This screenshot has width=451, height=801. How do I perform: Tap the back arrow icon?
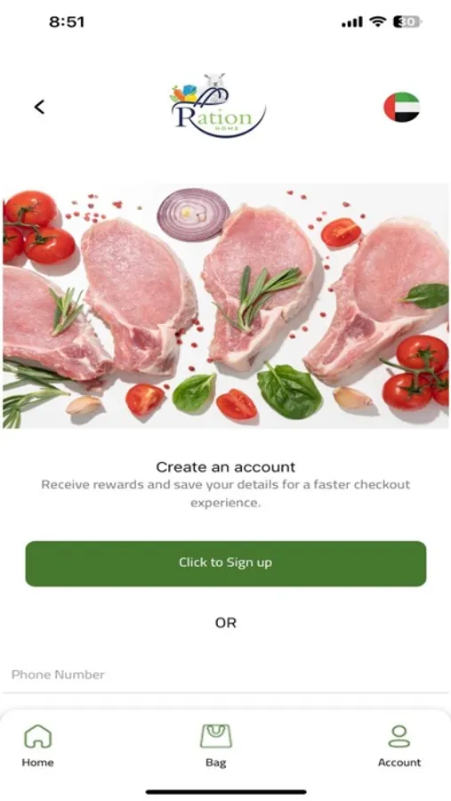click(39, 107)
